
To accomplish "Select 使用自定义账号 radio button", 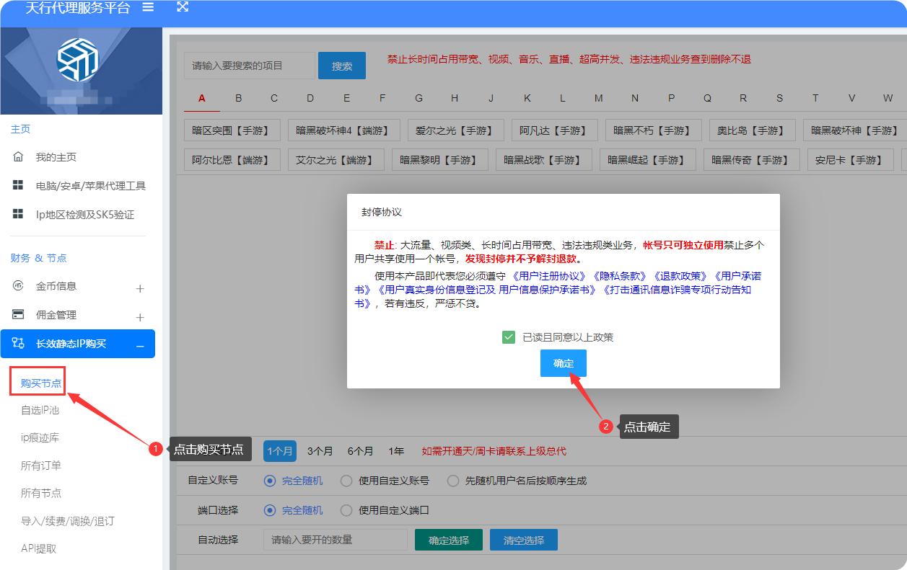I will tap(346, 481).
